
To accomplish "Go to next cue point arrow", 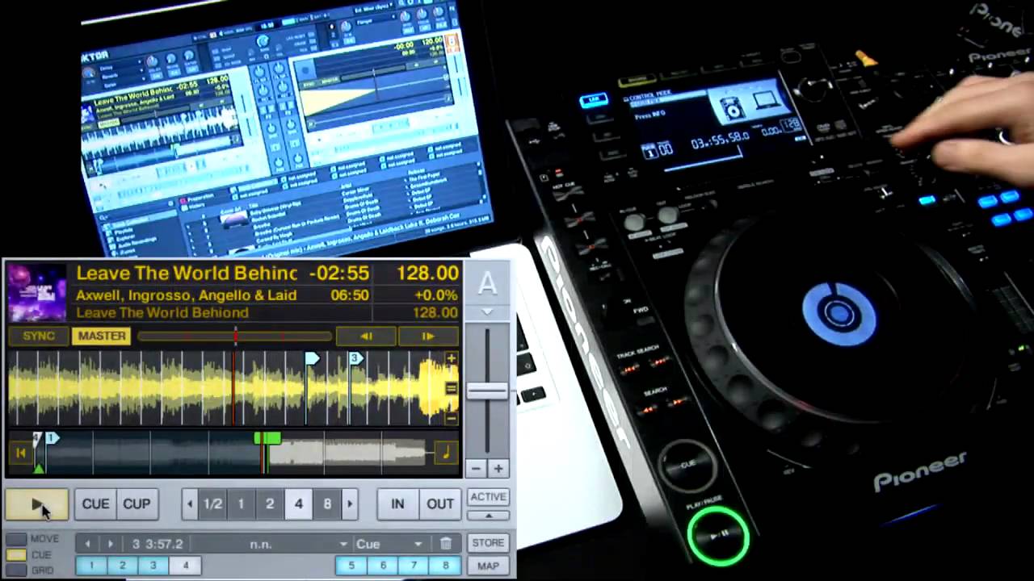I will (x=111, y=544).
